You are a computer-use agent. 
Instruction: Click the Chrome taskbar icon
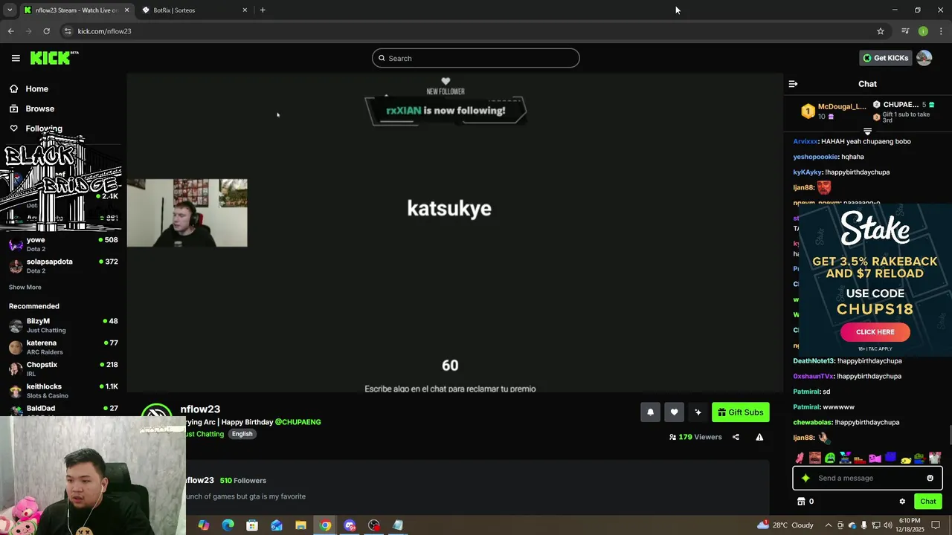325,525
